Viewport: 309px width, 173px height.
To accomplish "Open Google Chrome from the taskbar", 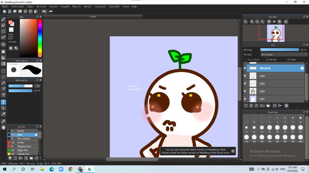I will click(71, 169).
